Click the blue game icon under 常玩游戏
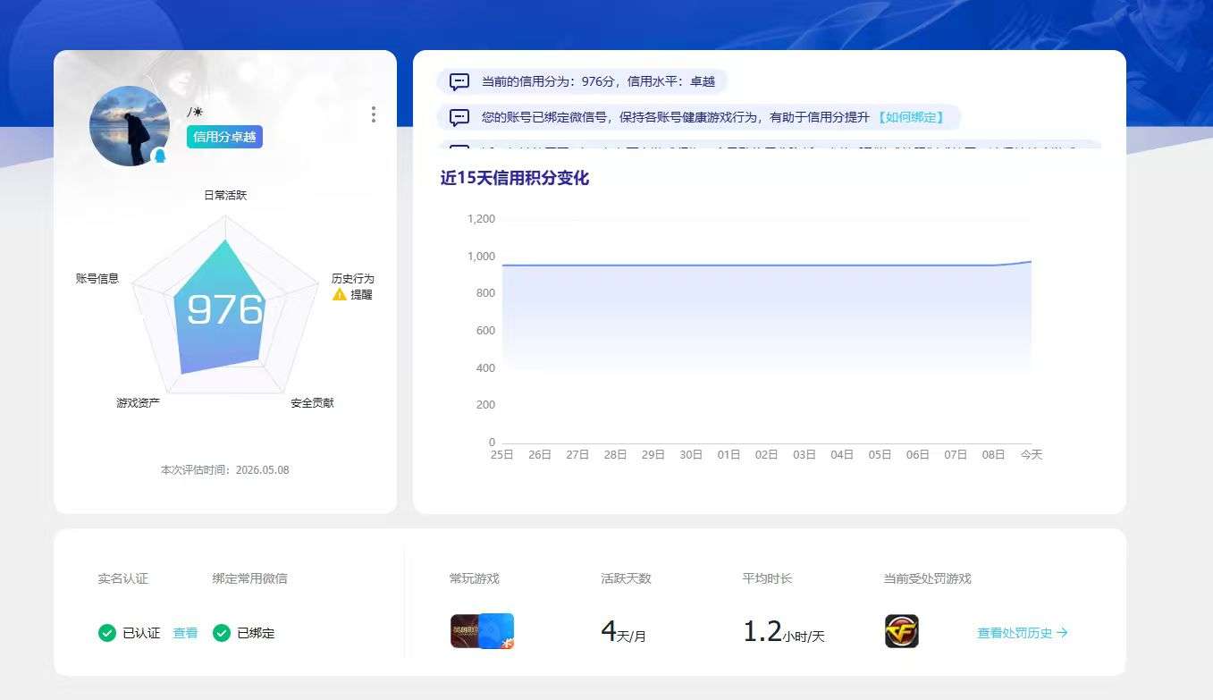 (497, 630)
